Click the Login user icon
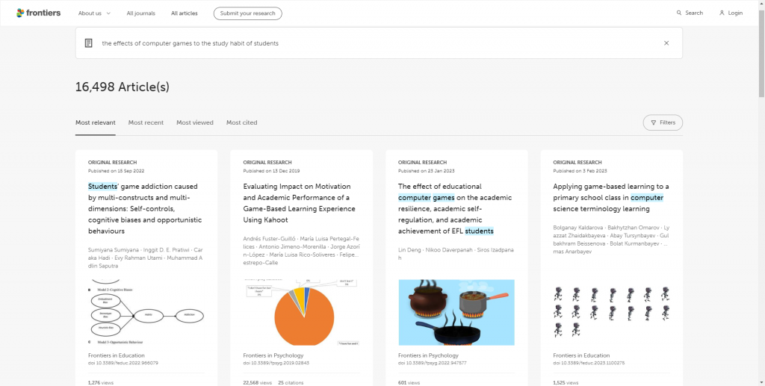The image size is (765, 386). [x=722, y=13]
